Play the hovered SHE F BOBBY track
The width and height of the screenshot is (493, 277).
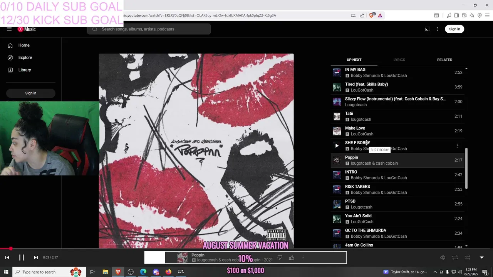pos(337,146)
